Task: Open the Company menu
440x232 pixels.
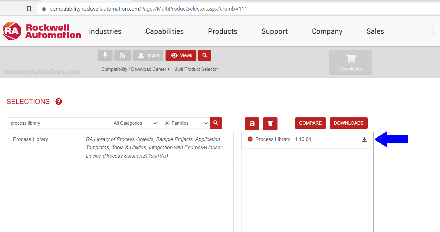Action: [327, 31]
